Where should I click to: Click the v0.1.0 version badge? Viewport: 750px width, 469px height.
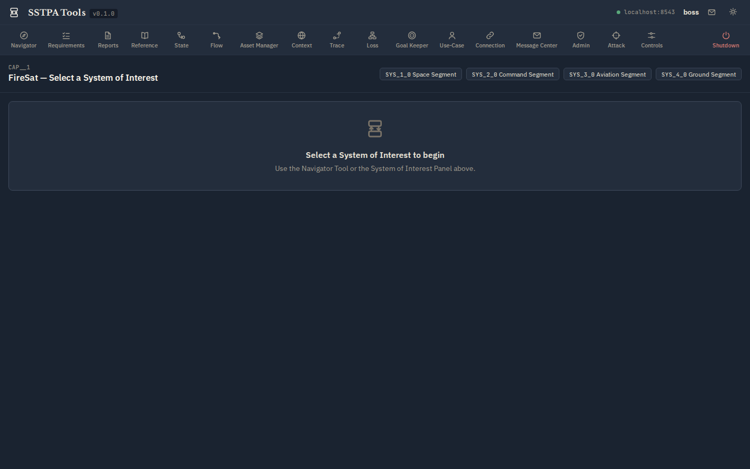tap(104, 14)
